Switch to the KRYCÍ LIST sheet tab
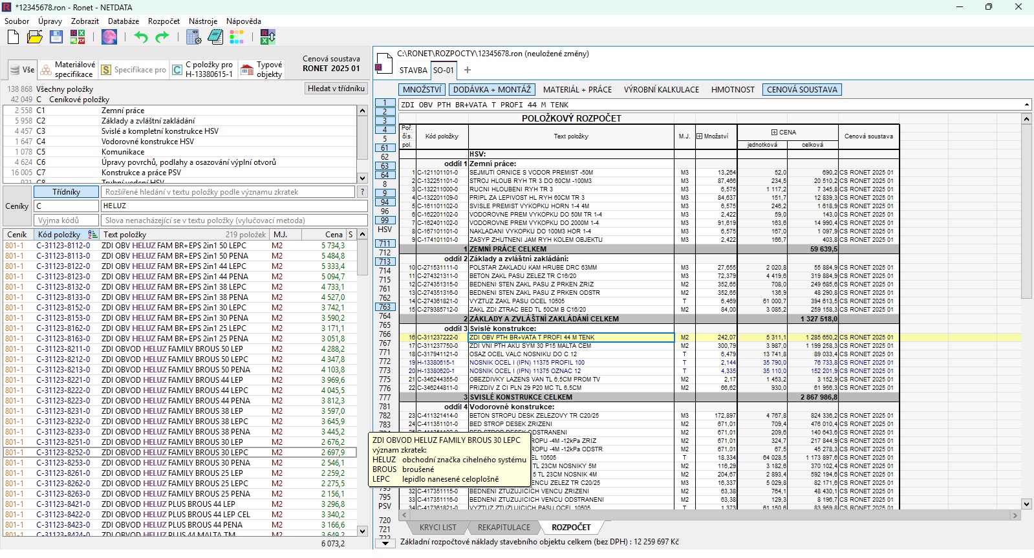 point(438,528)
